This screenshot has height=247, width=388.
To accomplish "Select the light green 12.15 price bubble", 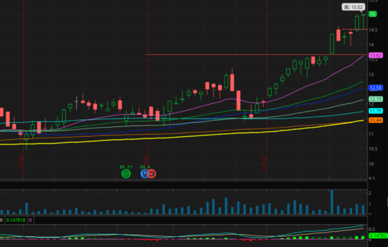I will (x=375, y=99).
